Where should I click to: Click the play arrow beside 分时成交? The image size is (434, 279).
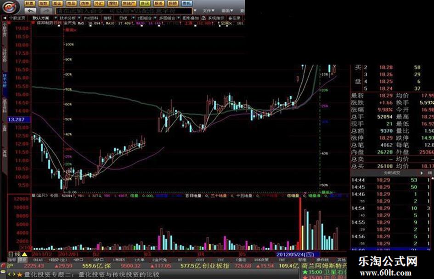point(422,173)
